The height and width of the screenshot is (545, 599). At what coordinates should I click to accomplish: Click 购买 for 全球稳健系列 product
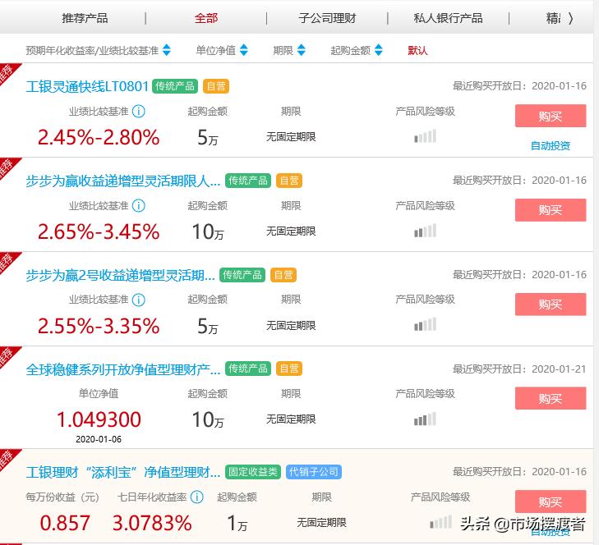click(x=550, y=398)
